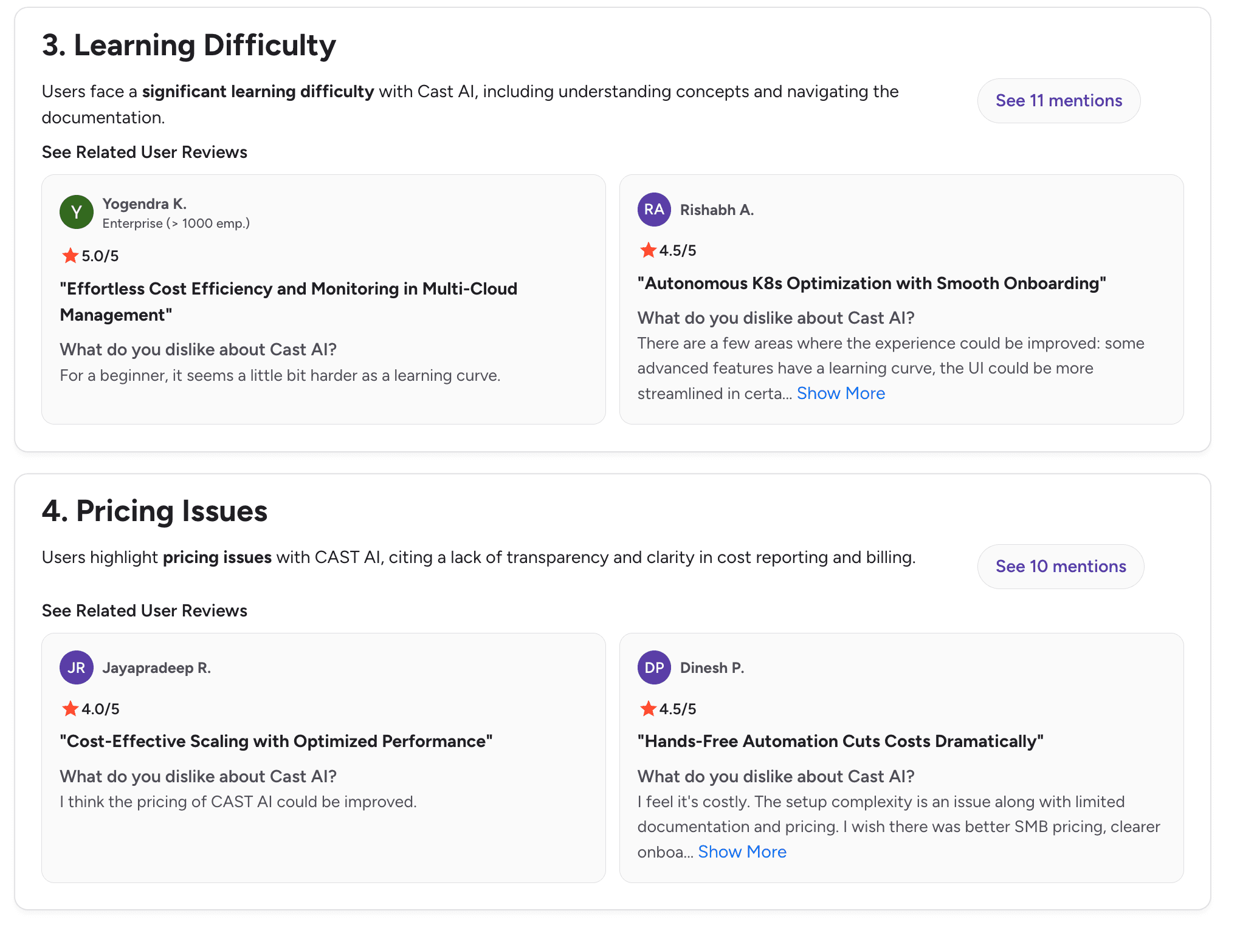
Task: Click Rishabh A.'s purple RA avatar
Action: point(654,210)
